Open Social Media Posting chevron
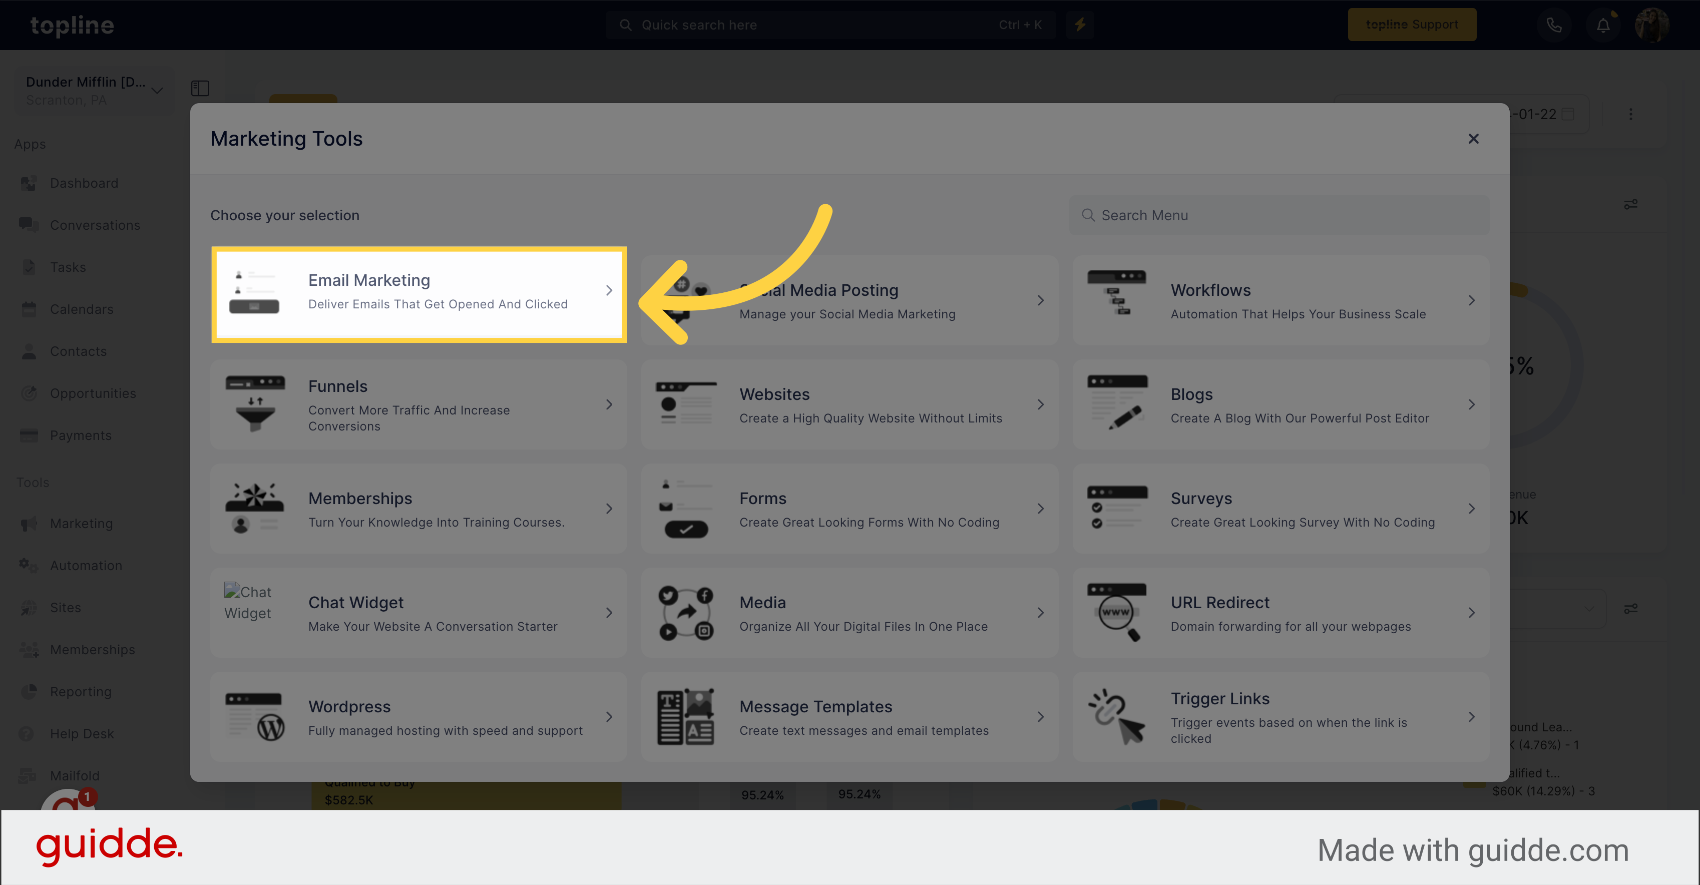The width and height of the screenshot is (1700, 885). (x=1040, y=300)
